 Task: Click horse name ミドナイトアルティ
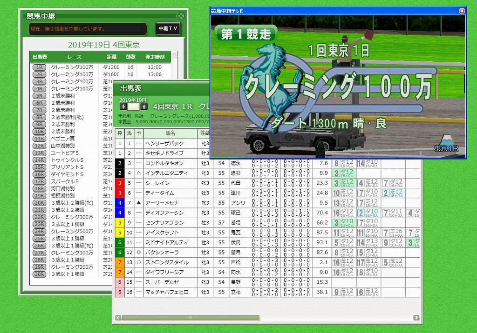[166, 242]
